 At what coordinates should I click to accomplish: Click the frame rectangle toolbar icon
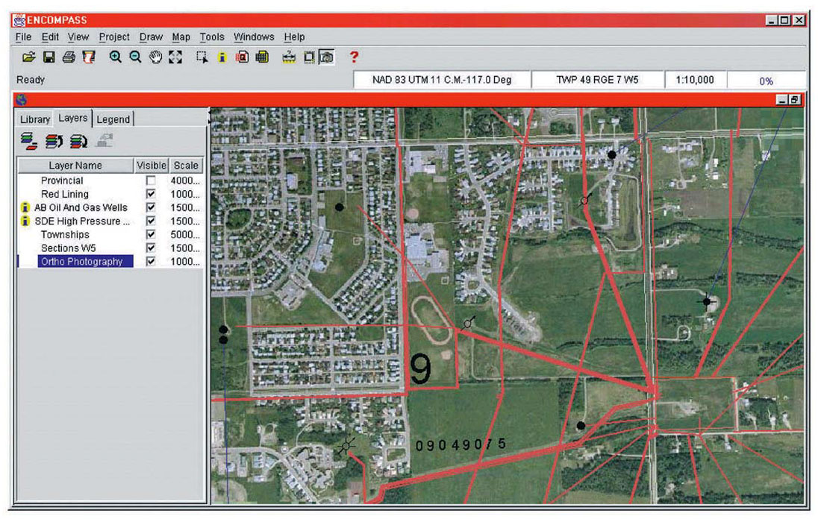[309, 57]
